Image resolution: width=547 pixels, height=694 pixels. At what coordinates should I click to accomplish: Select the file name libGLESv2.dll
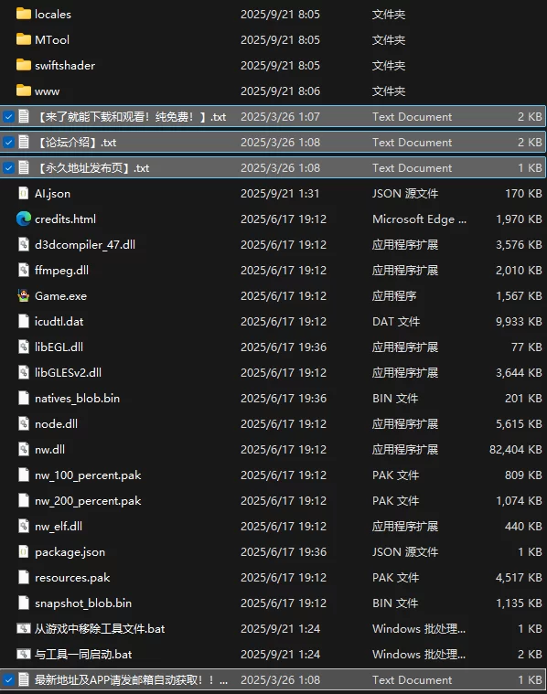click(x=68, y=373)
